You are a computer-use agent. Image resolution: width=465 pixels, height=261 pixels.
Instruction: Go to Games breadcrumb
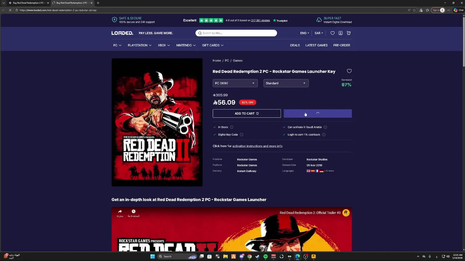pyautogui.click(x=238, y=61)
